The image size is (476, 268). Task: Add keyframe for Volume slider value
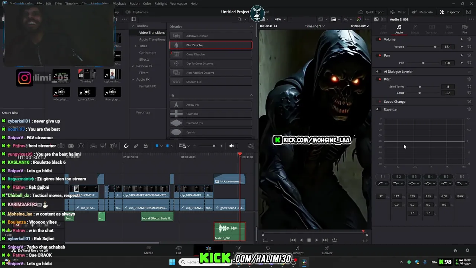pyautogui.click(x=462, y=47)
